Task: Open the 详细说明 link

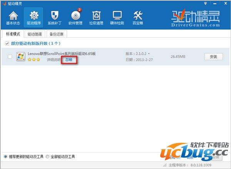Action: pyautogui.click(x=54, y=60)
